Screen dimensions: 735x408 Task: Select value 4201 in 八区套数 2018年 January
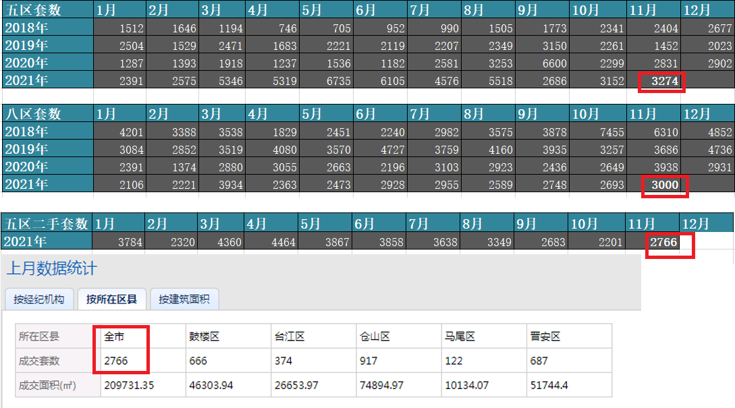click(x=131, y=132)
